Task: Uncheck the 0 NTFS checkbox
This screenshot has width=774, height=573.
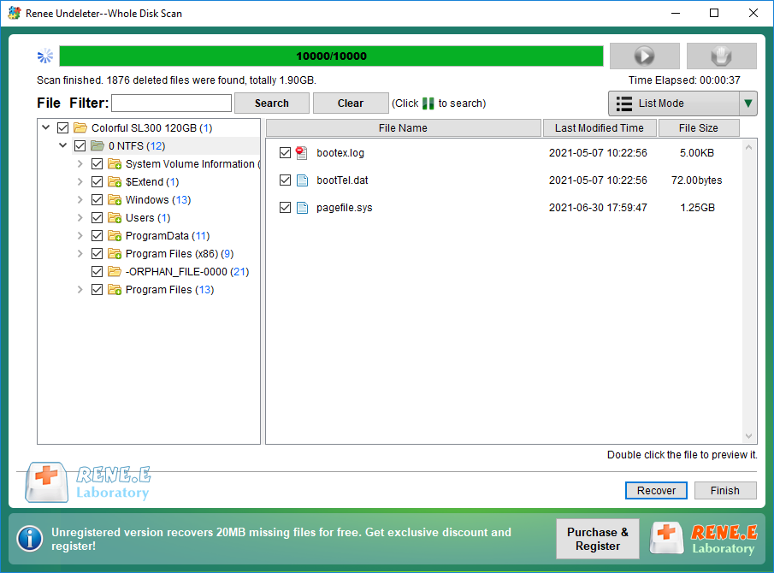Action: click(x=80, y=145)
